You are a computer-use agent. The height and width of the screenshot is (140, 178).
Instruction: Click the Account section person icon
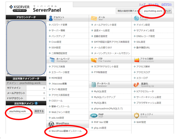[x=51, y=18]
